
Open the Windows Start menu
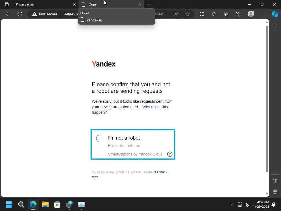(9, 204)
